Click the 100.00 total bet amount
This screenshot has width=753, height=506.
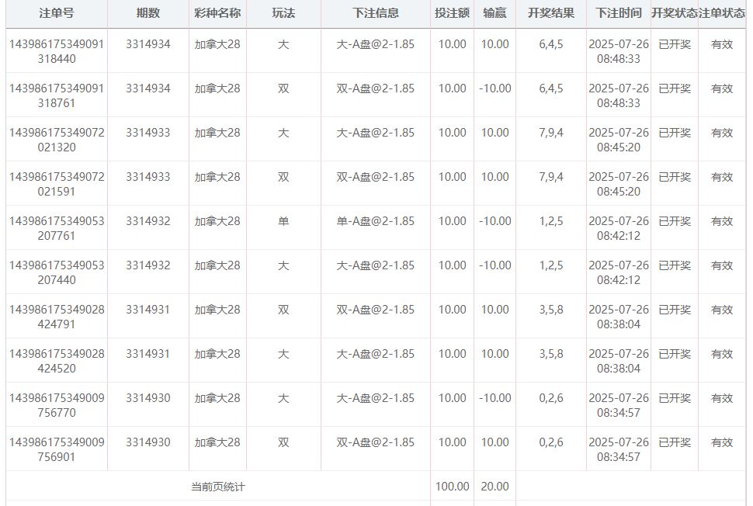452,487
